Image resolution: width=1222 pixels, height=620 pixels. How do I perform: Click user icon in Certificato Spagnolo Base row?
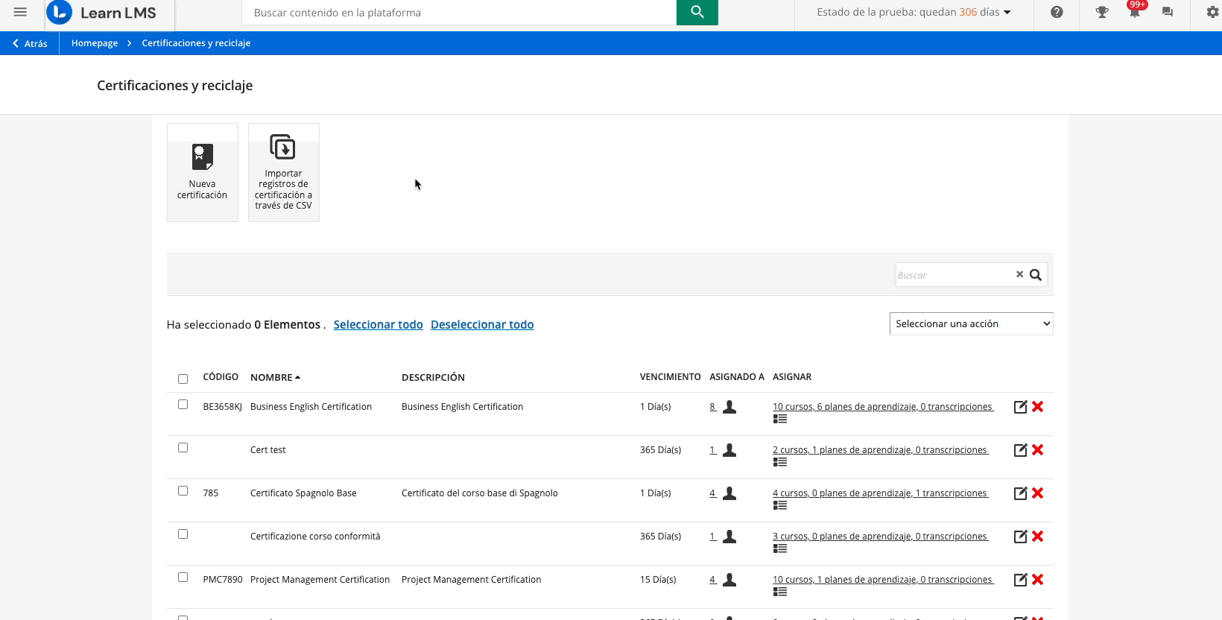click(729, 493)
